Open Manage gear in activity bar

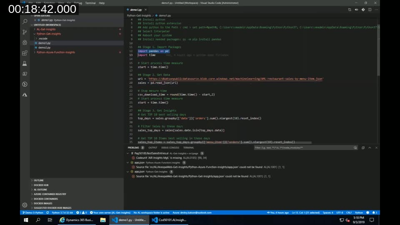tap(25, 205)
